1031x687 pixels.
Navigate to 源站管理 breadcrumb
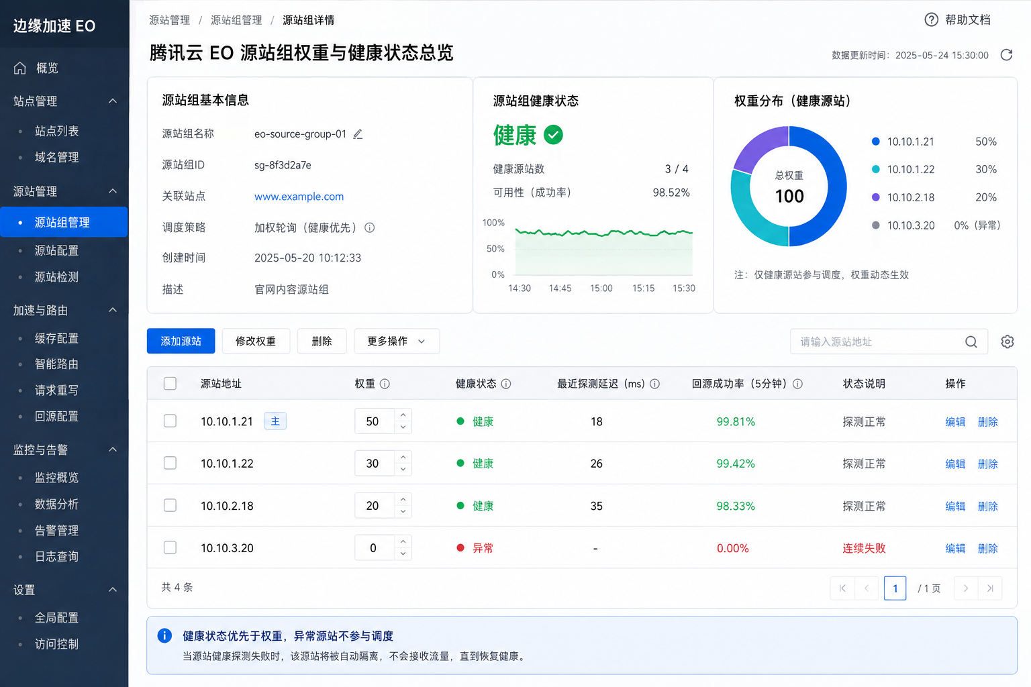(170, 20)
